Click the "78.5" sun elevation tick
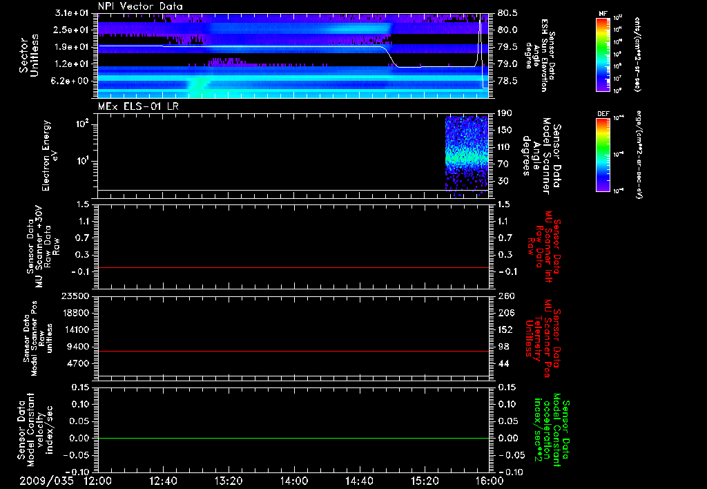This screenshot has width=707, height=489. coord(507,81)
